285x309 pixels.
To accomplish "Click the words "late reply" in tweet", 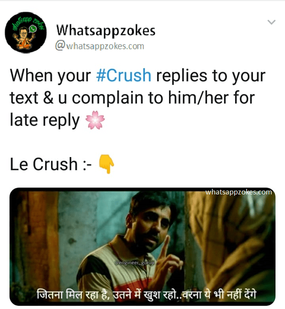I will click(45, 120).
